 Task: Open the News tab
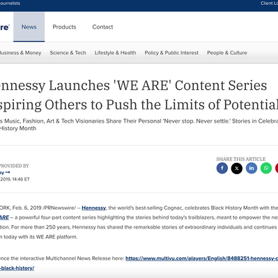pyautogui.click(x=29, y=27)
